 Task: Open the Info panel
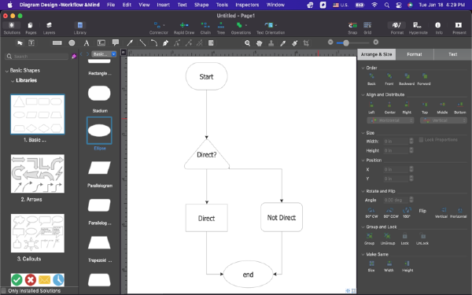[x=438, y=28]
